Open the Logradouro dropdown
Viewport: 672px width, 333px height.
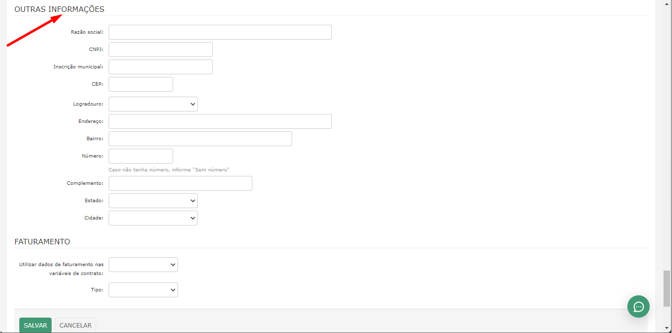(153, 104)
